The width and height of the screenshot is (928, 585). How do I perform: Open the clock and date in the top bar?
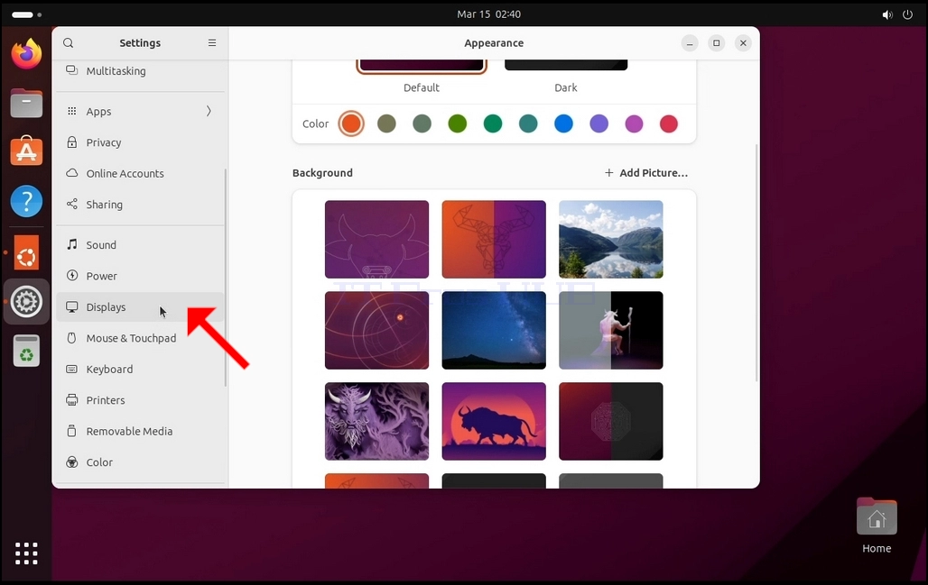click(489, 14)
